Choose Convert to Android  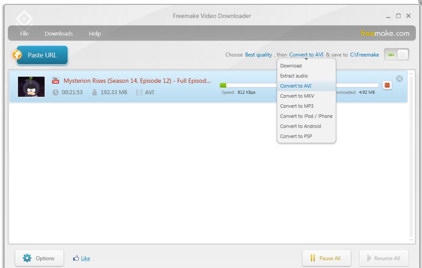point(306,126)
